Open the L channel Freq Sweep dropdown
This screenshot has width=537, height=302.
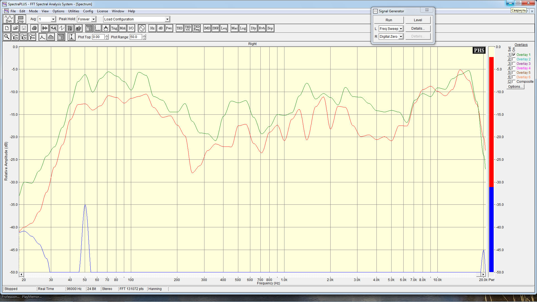401,29
